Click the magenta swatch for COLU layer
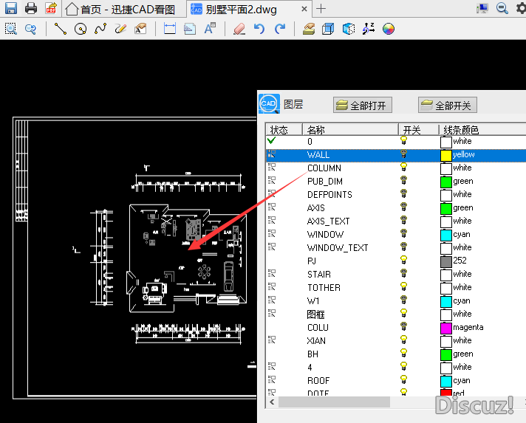 446,327
